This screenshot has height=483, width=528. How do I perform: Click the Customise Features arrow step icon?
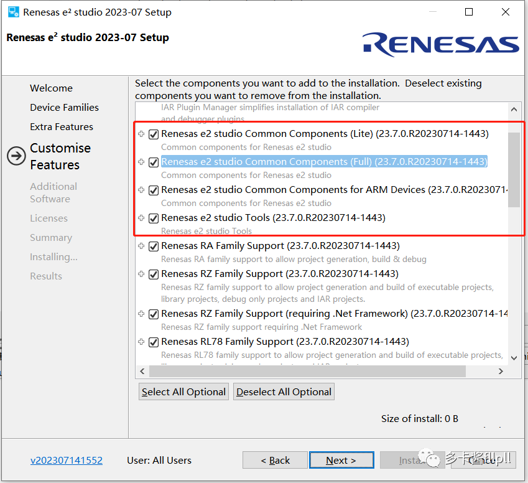pyautogui.click(x=16, y=156)
